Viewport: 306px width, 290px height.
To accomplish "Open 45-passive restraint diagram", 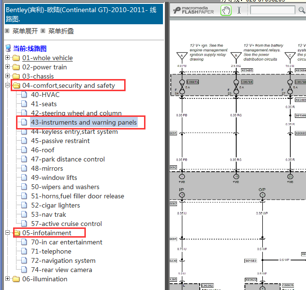I will pos(60,141).
